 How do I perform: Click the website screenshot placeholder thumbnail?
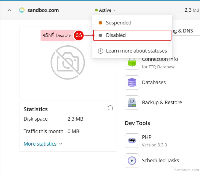(67, 62)
